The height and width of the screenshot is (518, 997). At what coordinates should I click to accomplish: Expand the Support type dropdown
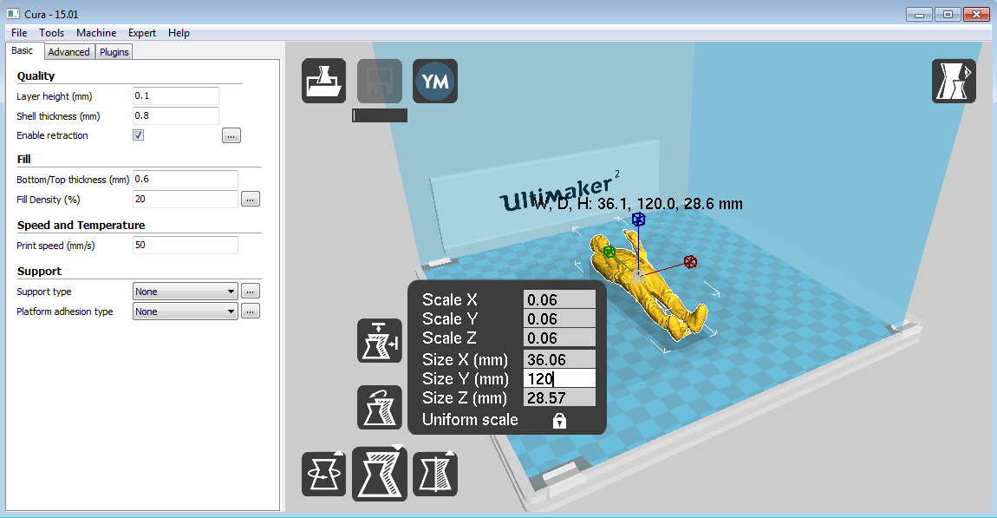[x=185, y=292]
